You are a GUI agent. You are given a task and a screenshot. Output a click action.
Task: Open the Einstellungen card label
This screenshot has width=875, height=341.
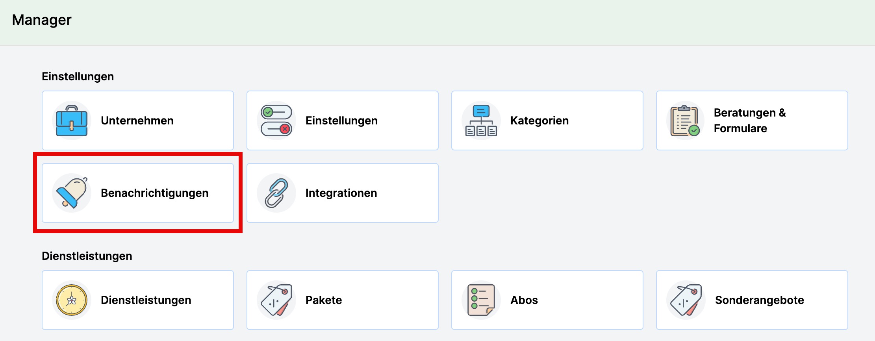pyautogui.click(x=341, y=120)
